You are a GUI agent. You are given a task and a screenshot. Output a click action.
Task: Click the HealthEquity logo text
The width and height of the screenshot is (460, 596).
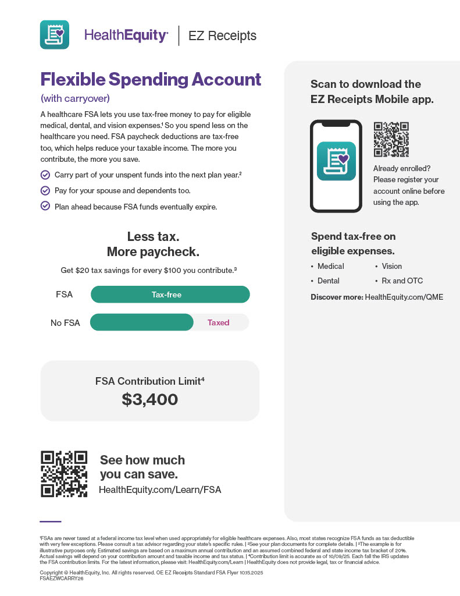coord(126,36)
